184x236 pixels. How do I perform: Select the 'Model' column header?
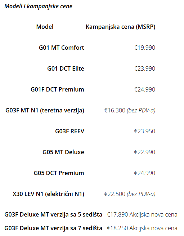45,27
